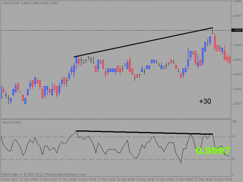Click the MetaTrader 4 copyright text

pyautogui.click(x=44, y=174)
